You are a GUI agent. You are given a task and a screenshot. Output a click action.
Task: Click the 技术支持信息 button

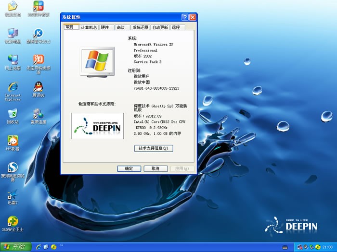tap(154, 148)
